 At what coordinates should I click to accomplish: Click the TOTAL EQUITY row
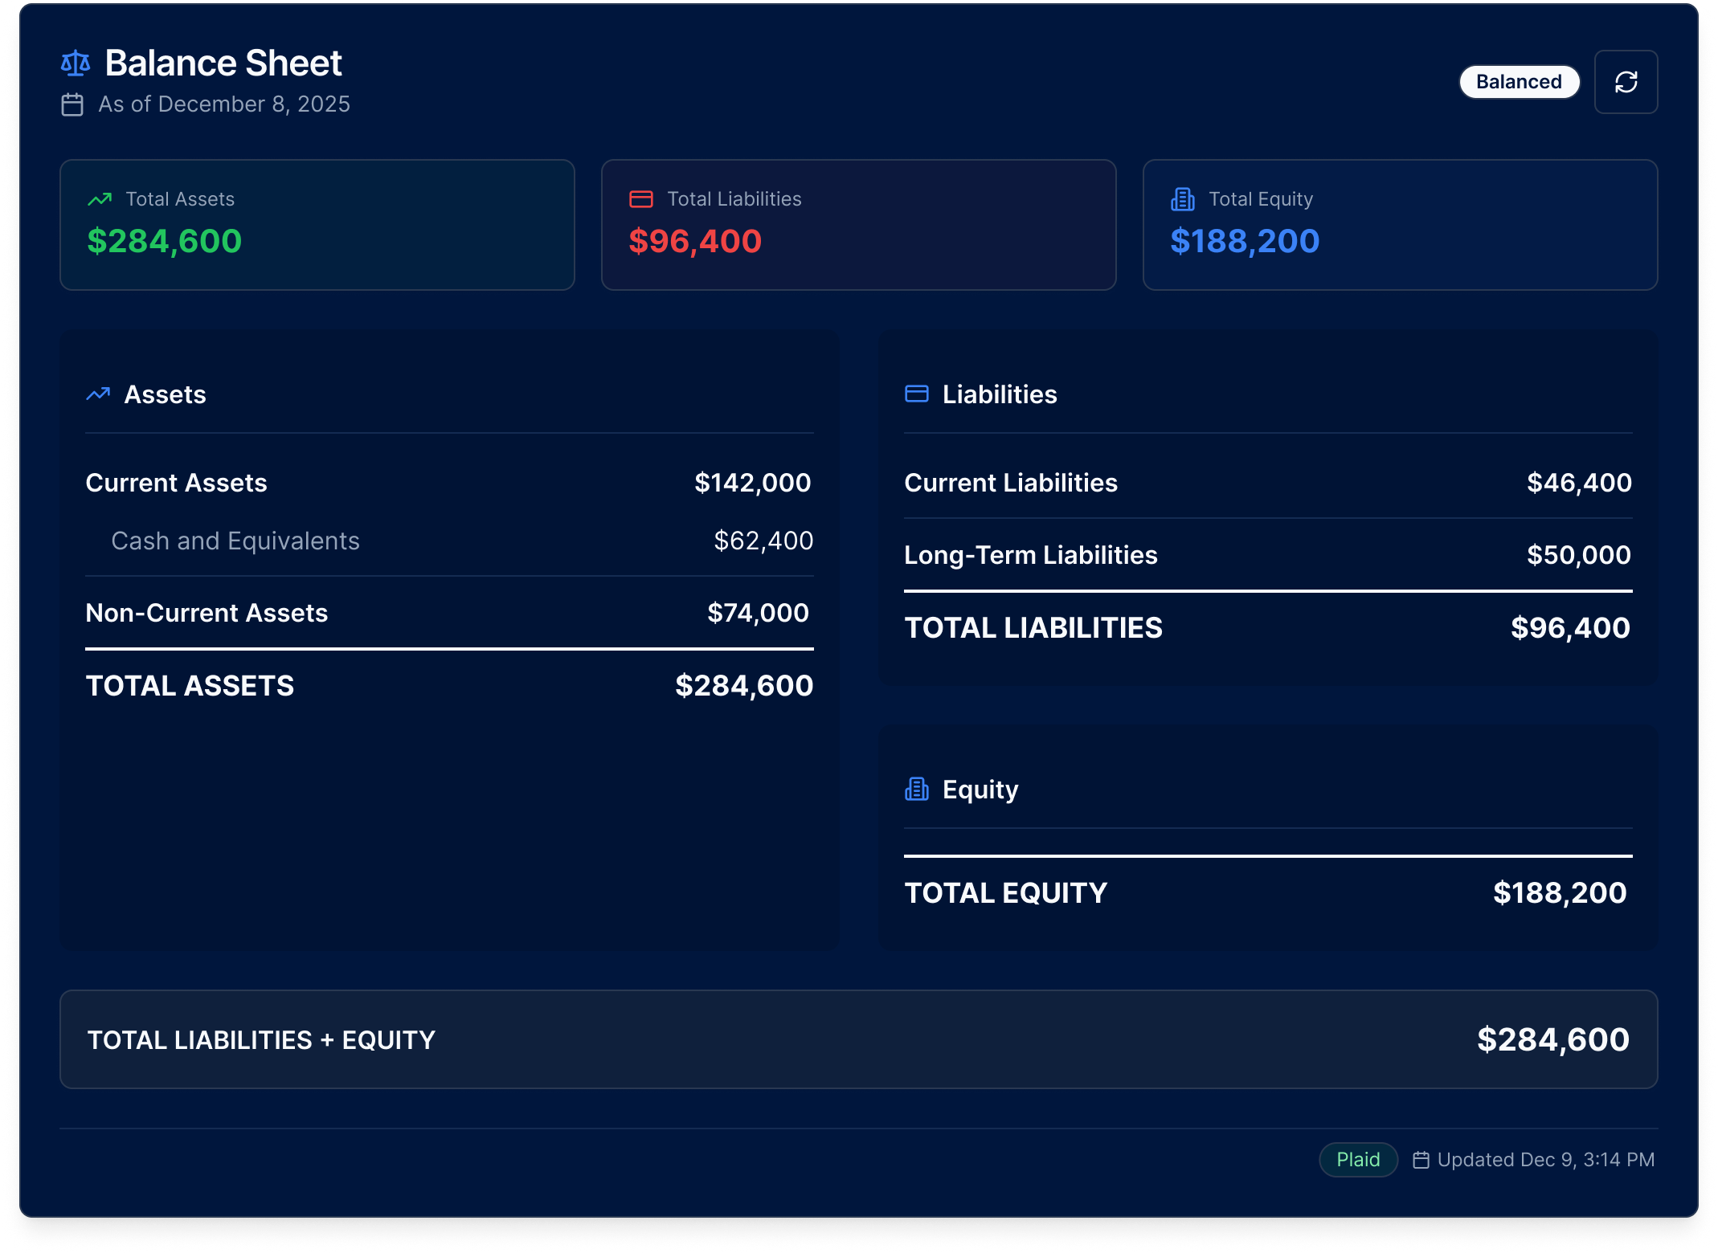[x=1267, y=893]
